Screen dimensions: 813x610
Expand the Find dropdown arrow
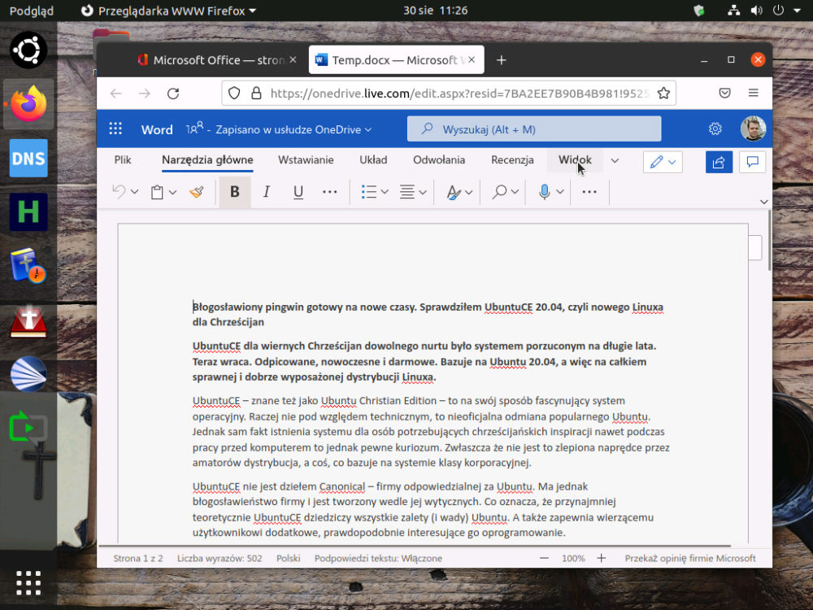[x=515, y=192]
